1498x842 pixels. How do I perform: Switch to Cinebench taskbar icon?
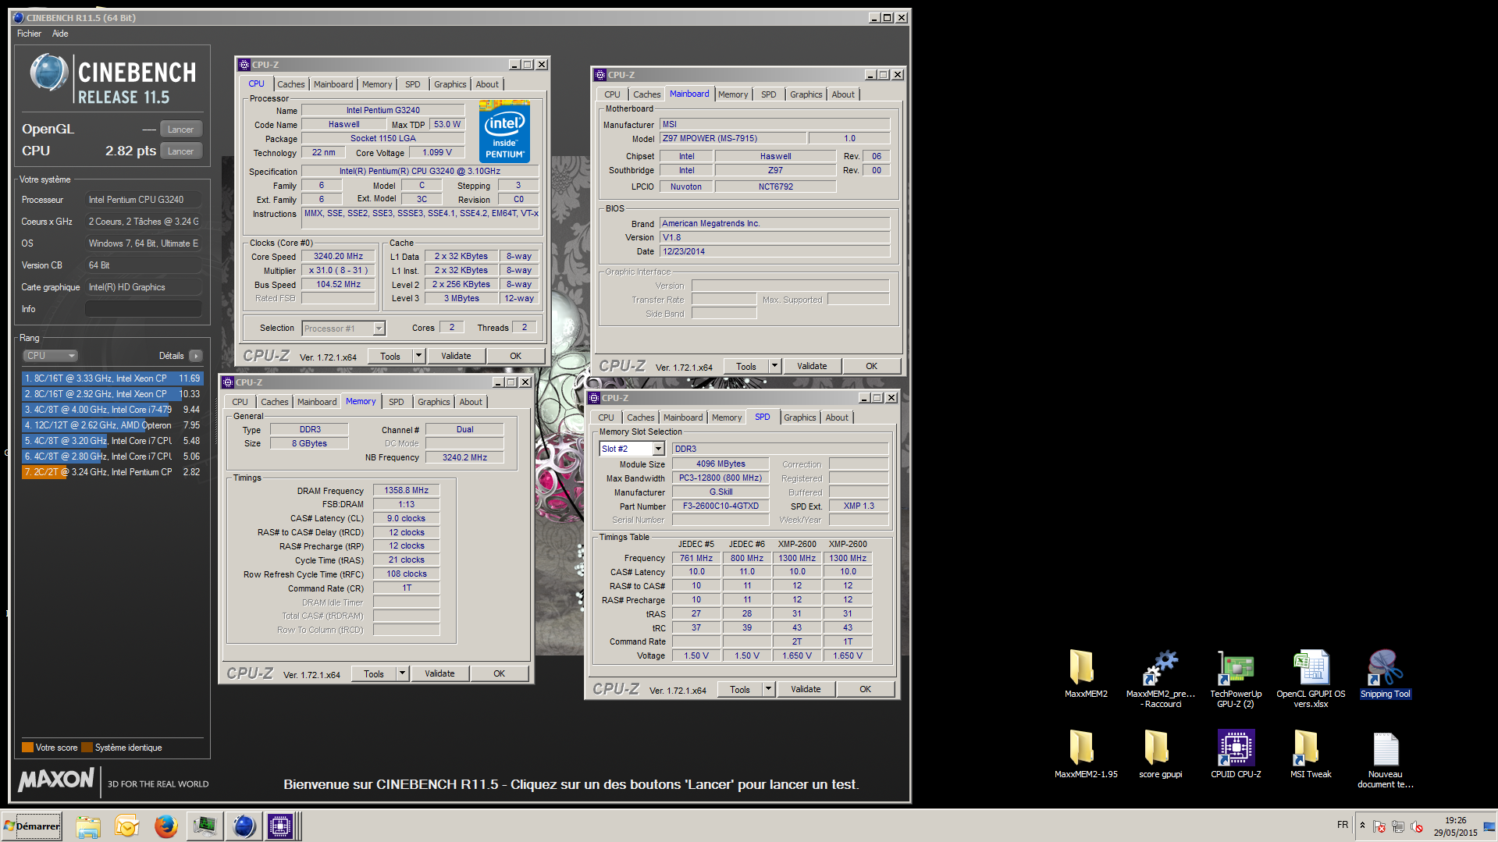(244, 826)
